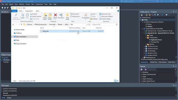Image resolution: width=178 pixels, height=100 pixels.
Task: Click Inverter seleção in ribbon
Action: point(105,19)
